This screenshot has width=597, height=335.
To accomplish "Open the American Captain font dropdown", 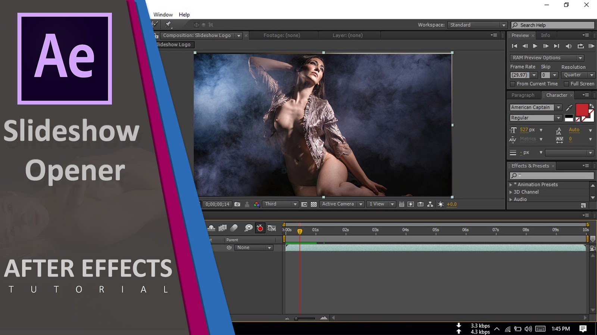I will pos(558,107).
